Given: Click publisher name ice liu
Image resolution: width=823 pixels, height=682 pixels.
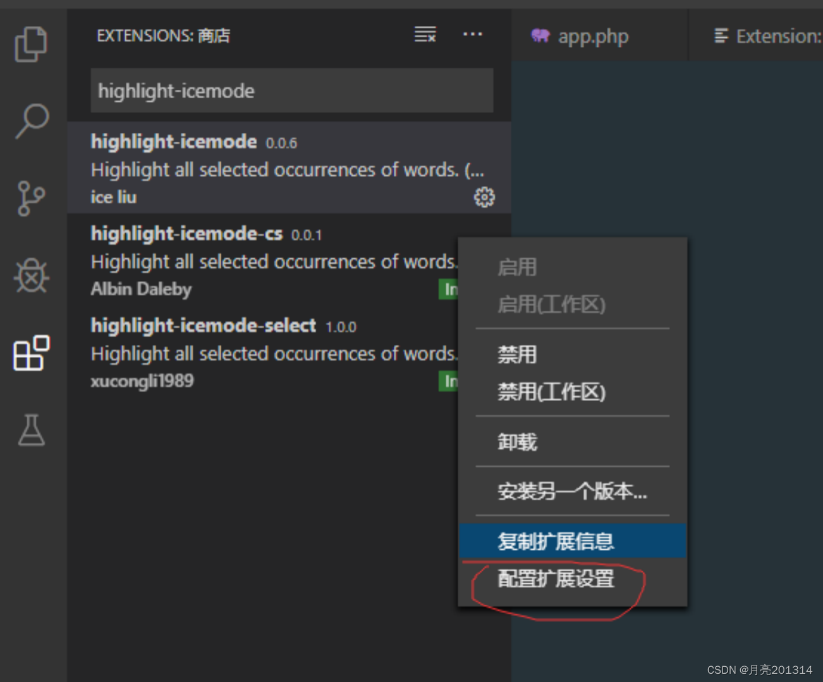Looking at the screenshot, I should pyautogui.click(x=114, y=197).
